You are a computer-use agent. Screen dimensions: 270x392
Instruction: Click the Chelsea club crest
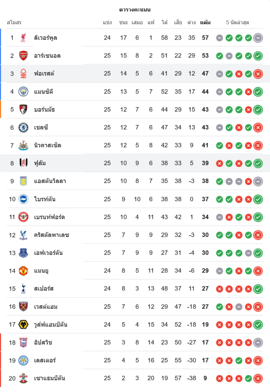coord(23,127)
